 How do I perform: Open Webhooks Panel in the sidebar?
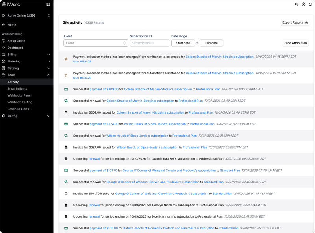pyautogui.click(x=19, y=95)
